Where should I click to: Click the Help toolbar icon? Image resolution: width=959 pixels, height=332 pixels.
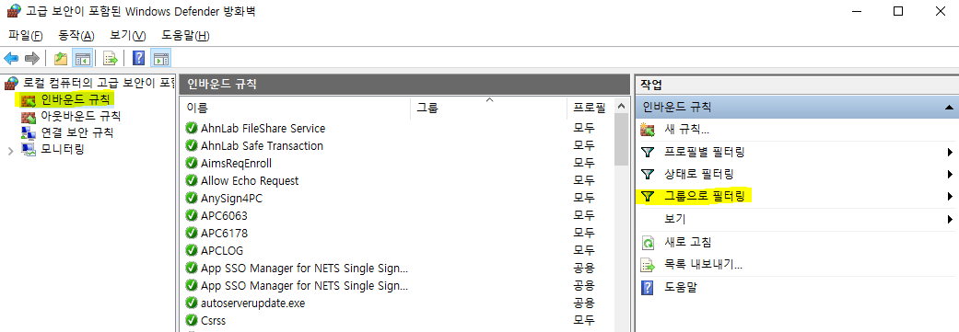click(139, 59)
